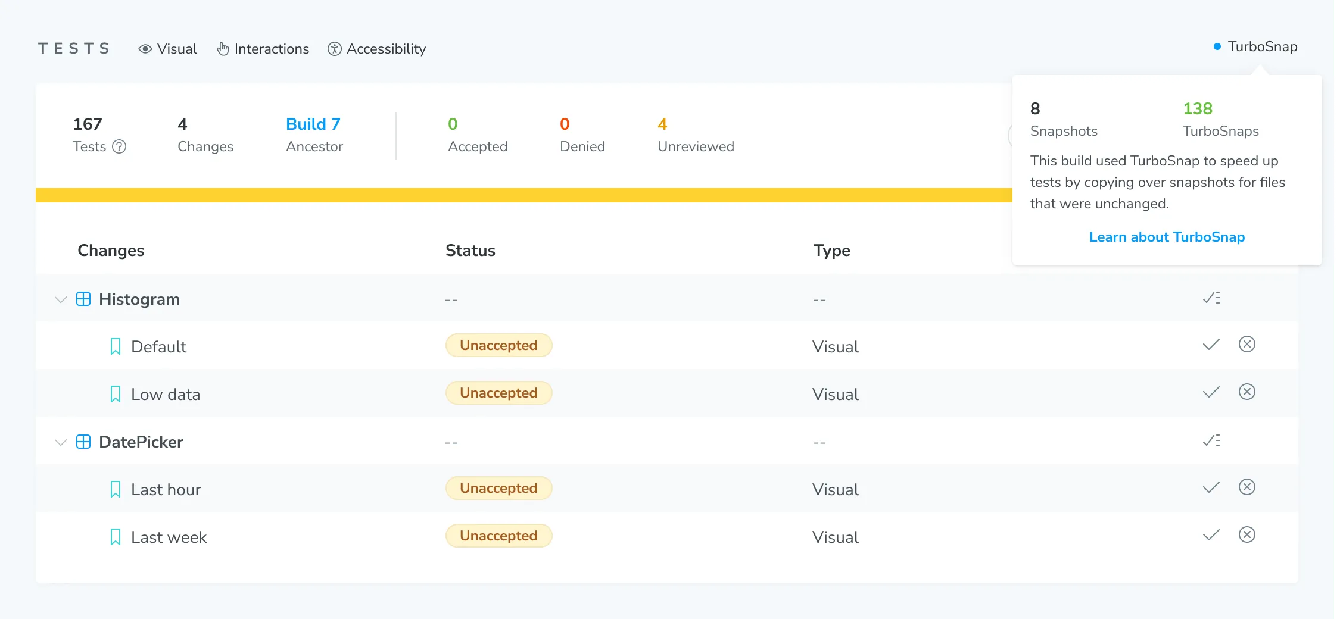Click the Tests help question mark icon

119,146
